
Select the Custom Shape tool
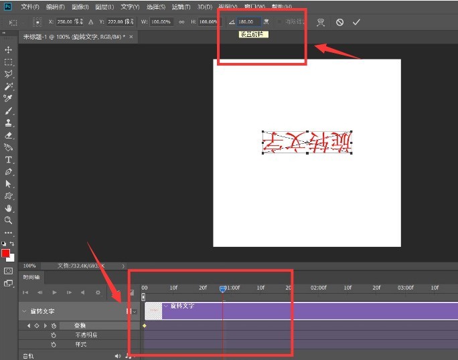point(8,196)
